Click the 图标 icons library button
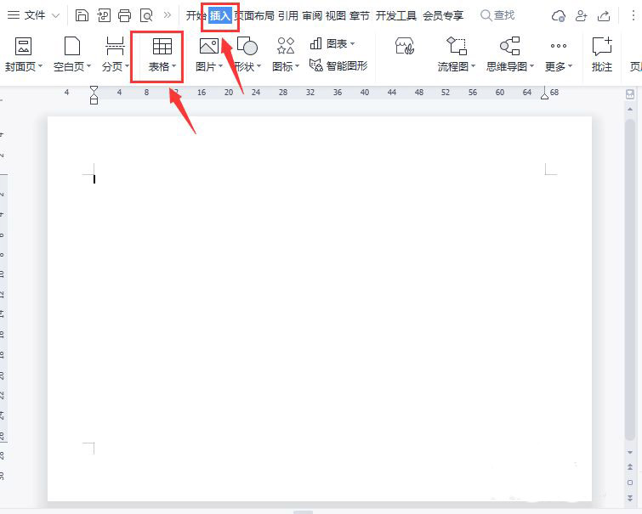The image size is (642, 514). pyautogui.click(x=286, y=46)
